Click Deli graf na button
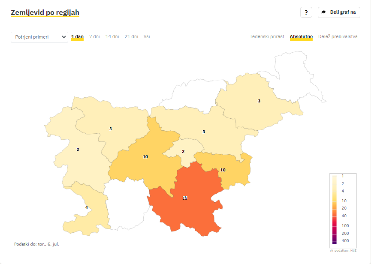The height and width of the screenshot is (264, 371). [339, 12]
